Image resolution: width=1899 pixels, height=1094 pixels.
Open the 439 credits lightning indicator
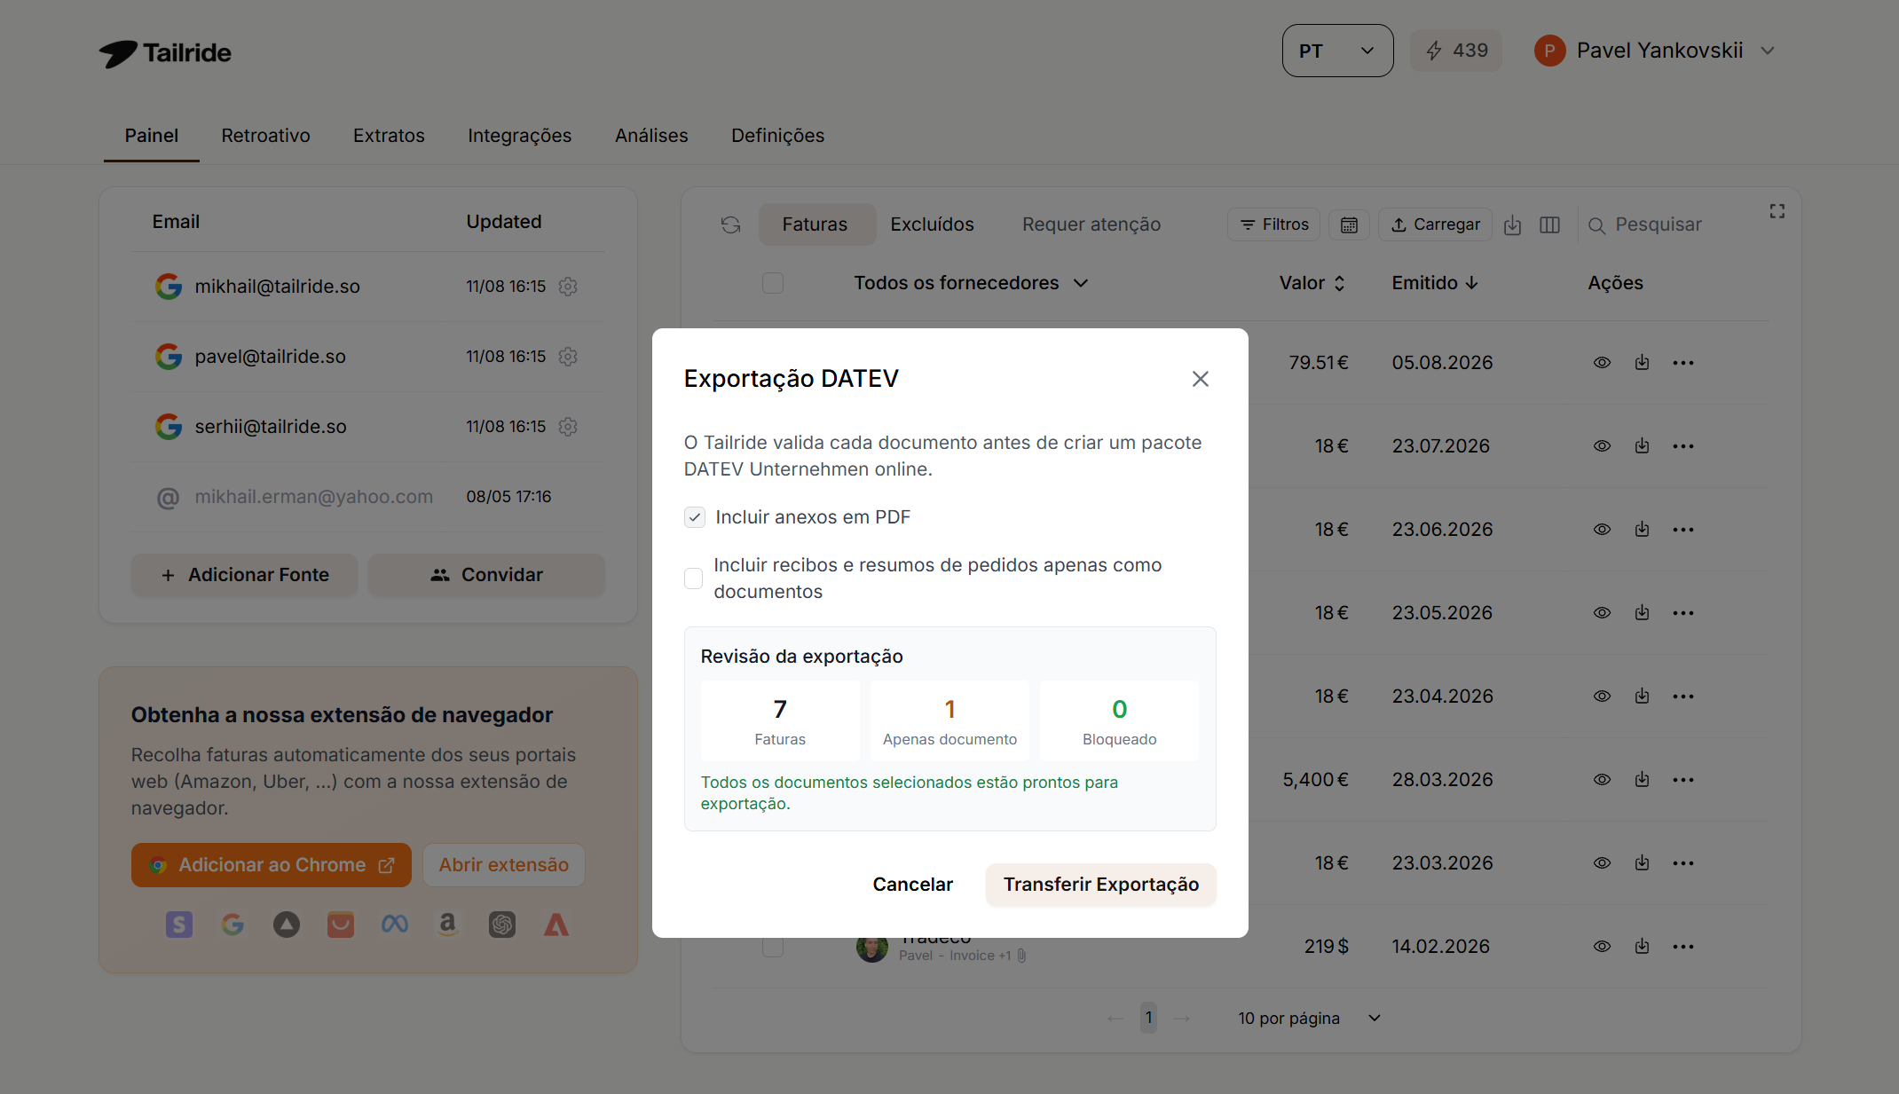pos(1456,51)
